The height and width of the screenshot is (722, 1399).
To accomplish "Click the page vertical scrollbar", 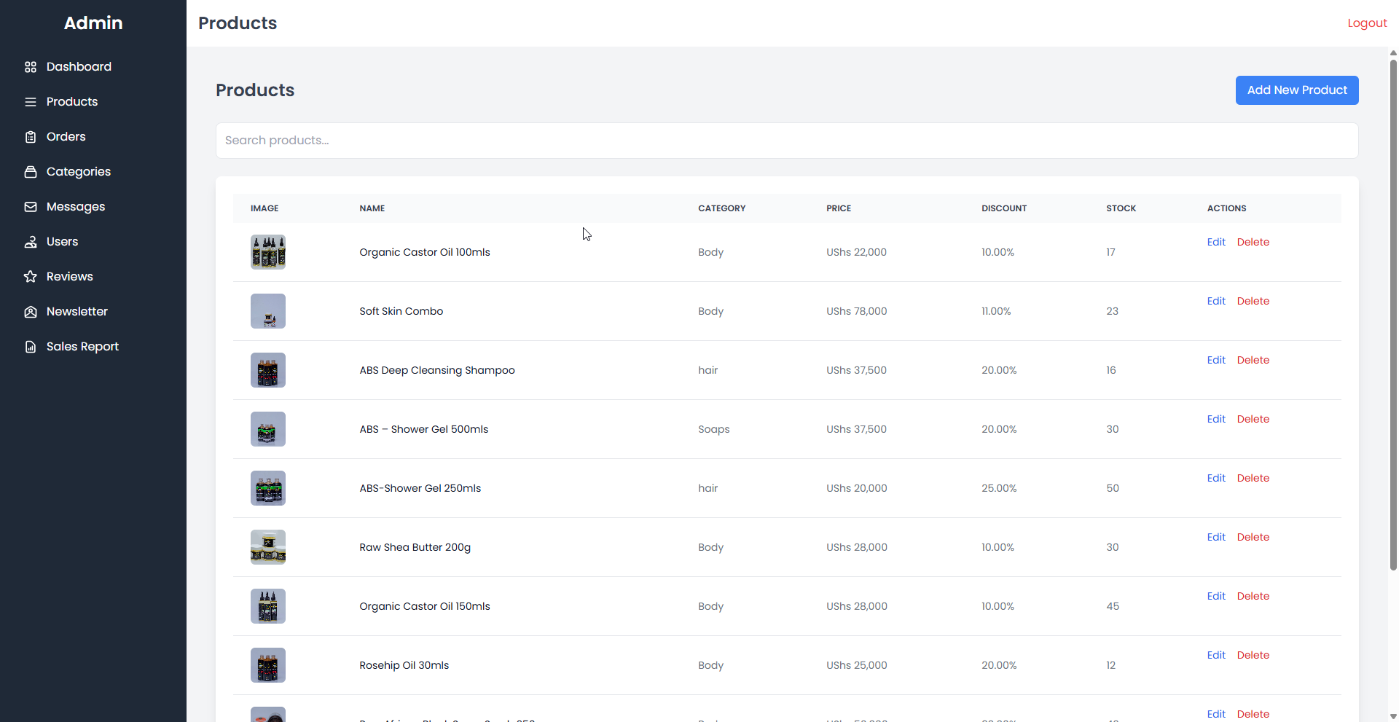I will click(x=1393, y=313).
